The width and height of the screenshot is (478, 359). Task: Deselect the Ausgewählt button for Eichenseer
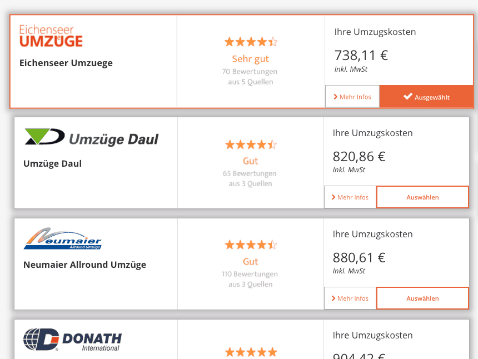coord(426,97)
